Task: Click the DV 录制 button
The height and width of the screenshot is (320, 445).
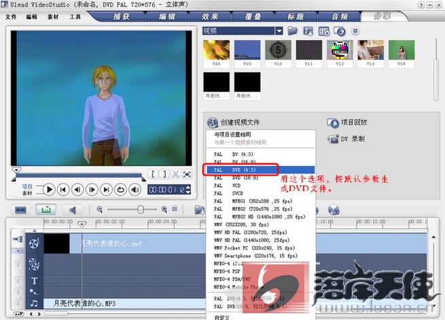Action: tap(346, 139)
